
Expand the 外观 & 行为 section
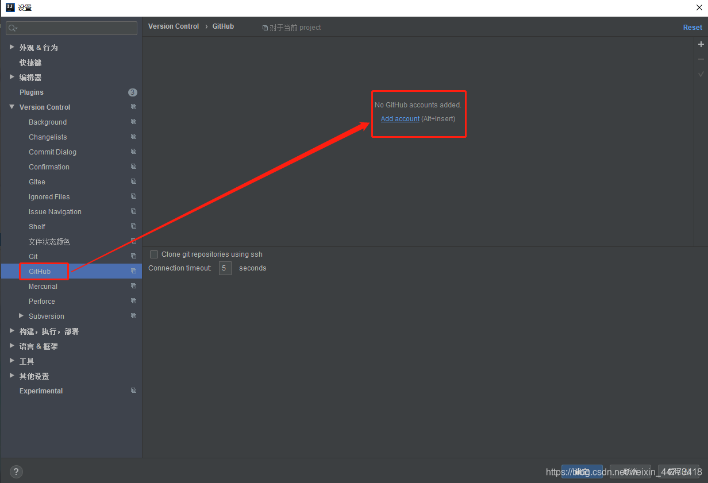[x=12, y=47]
